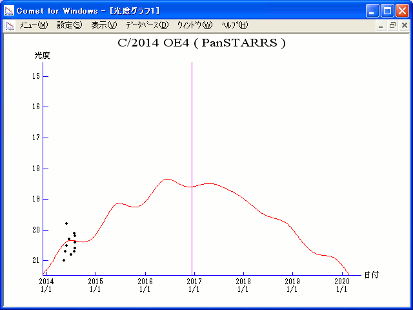Open the メニュー(M) menu
The image size is (413, 310).
34,25
